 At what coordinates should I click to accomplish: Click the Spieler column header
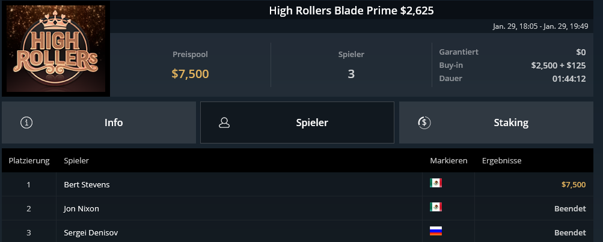pyautogui.click(x=76, y=160)
